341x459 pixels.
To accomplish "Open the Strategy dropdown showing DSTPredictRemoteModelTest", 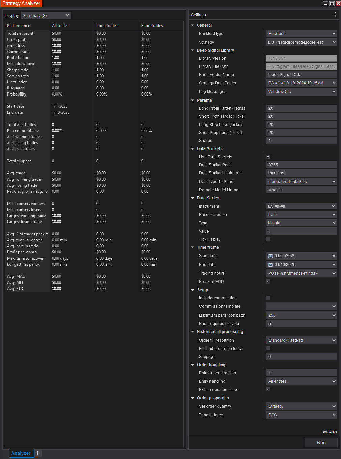I will coord(302,42).
